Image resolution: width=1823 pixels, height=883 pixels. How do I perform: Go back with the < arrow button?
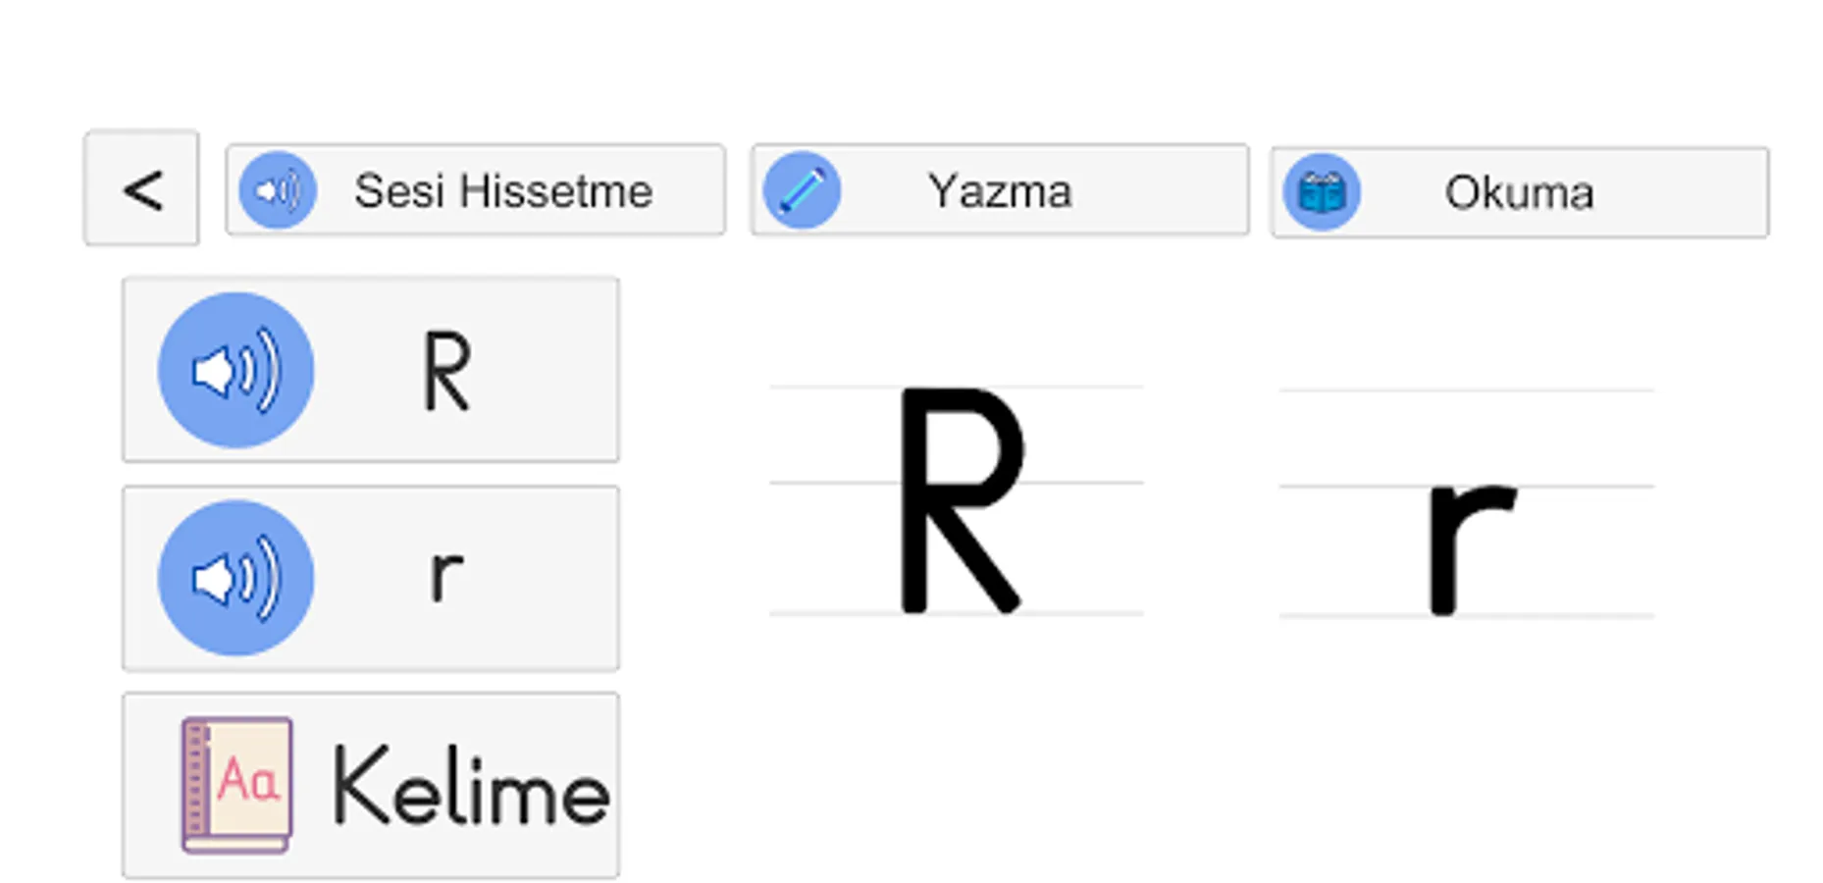point(142,188)
